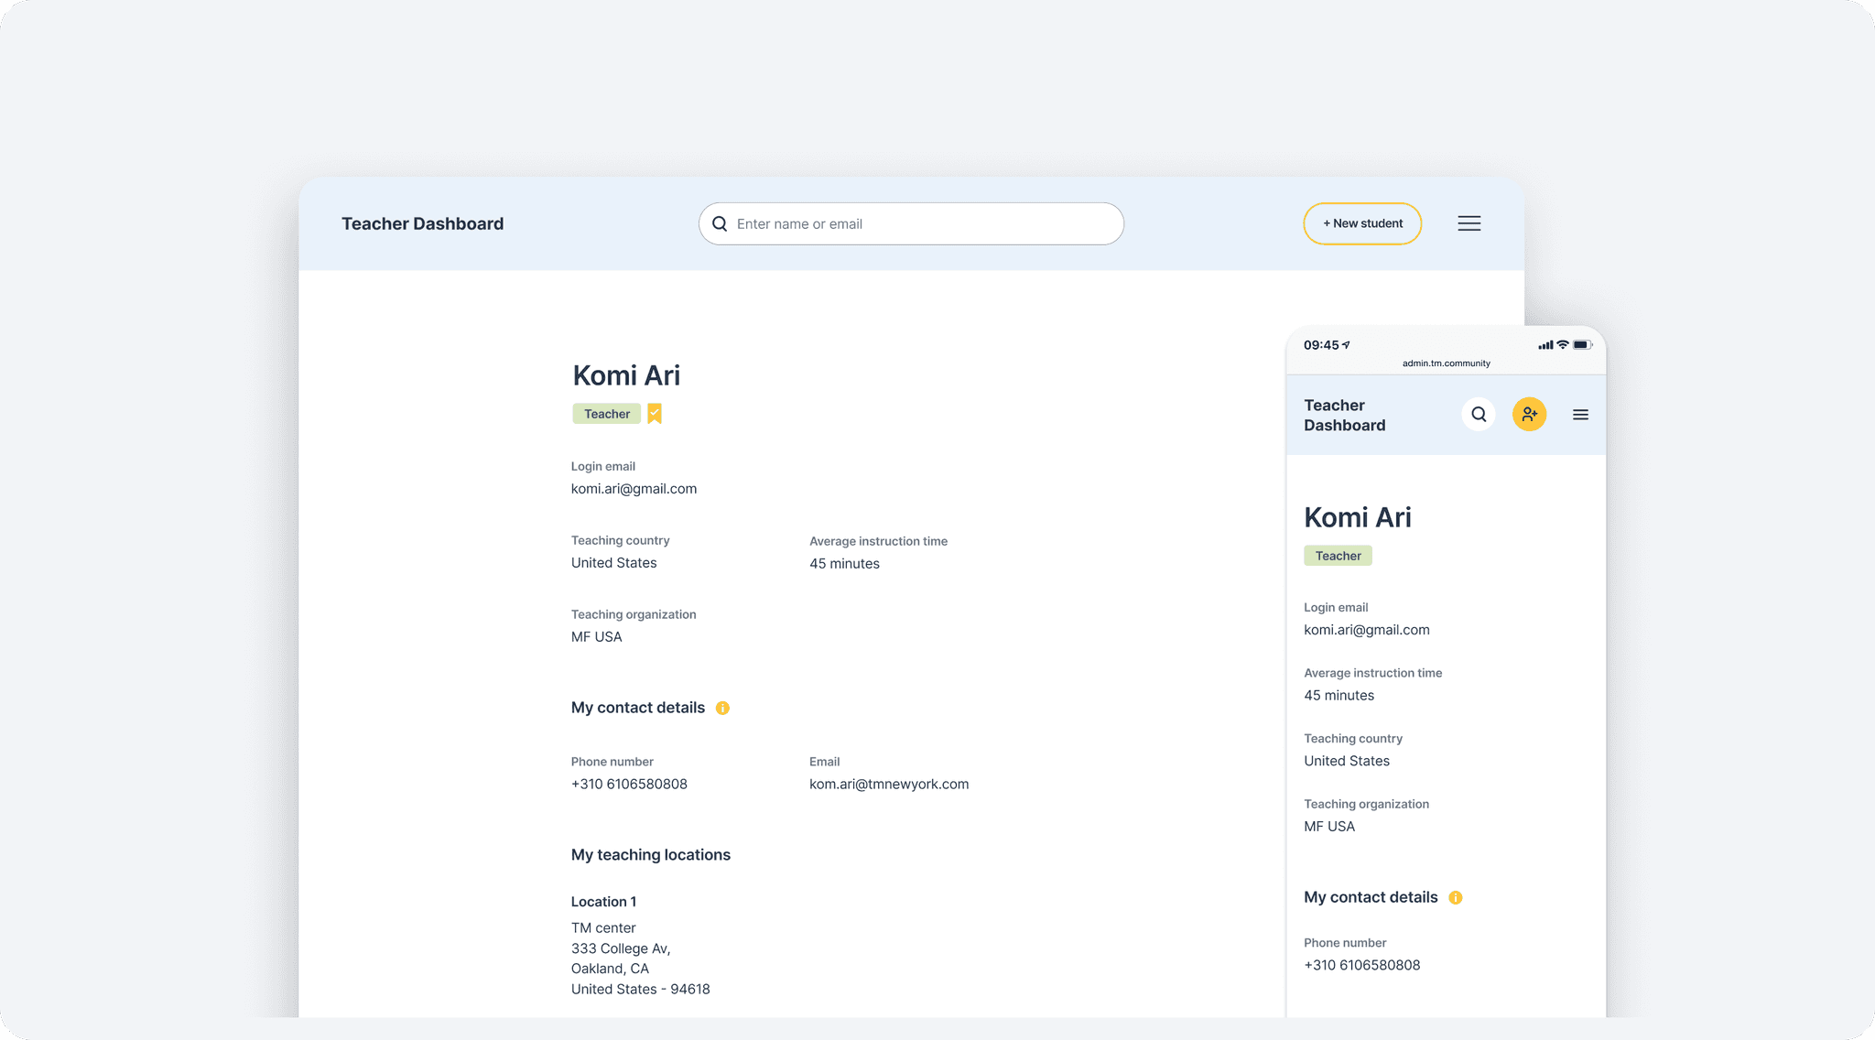The image size is (1875, 1040).
Task: Tap the Wi-Fi icon in phone status bar
Action: pyautogui.click(x=1563, y=345)
